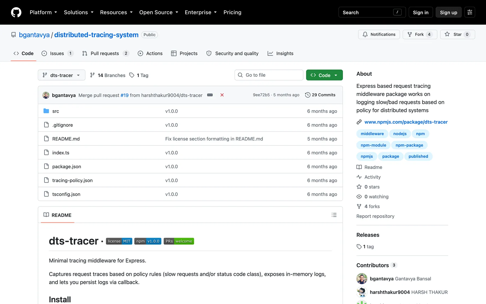The width and height of the screenshot is (486, 304).
Task: Click the eye icon next to 0 watching
Action: (x=359, y=197)
